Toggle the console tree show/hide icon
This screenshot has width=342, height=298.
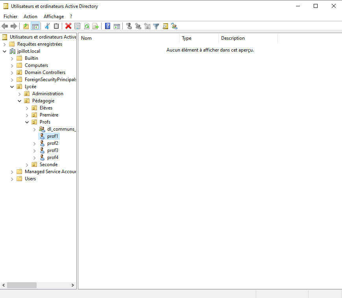[x=35, y=26]
